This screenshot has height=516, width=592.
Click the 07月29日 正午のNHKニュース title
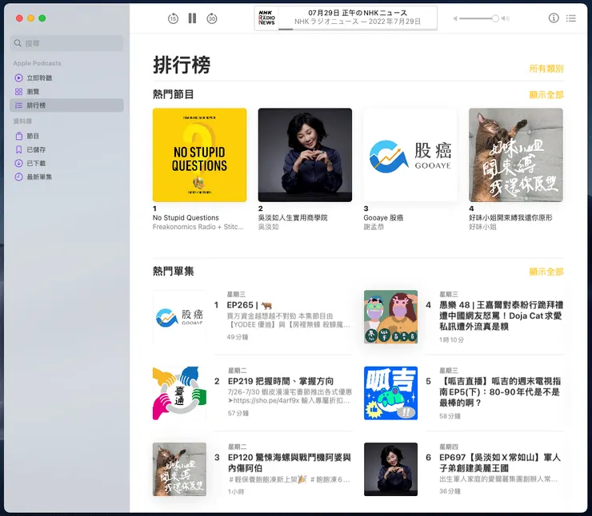358,13
